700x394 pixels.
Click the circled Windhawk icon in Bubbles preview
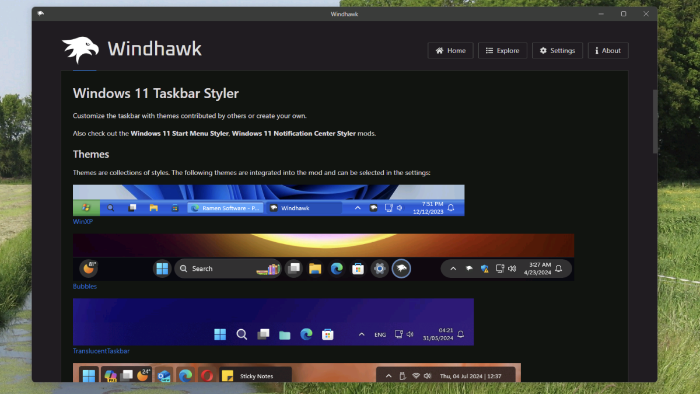(401, 269)
